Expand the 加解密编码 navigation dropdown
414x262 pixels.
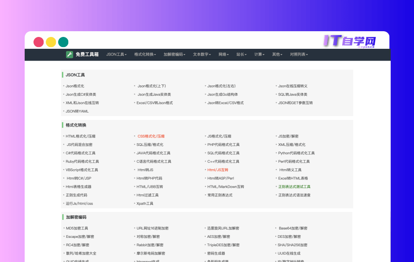[174, 55]
